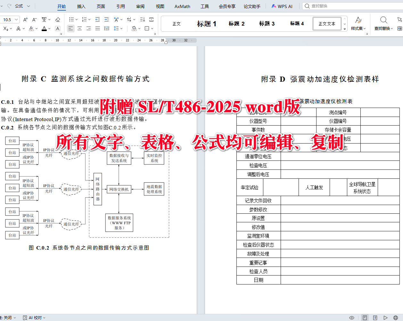This screenshot has height=321, width=403.
Task: Apply the 正文文本 style
Action: point(327,24)
